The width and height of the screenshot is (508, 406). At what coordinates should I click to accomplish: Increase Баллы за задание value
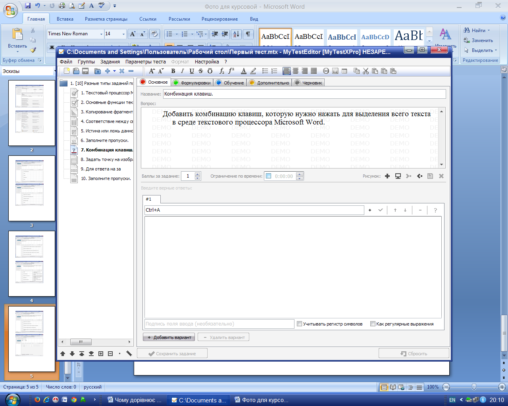(198, 174)
